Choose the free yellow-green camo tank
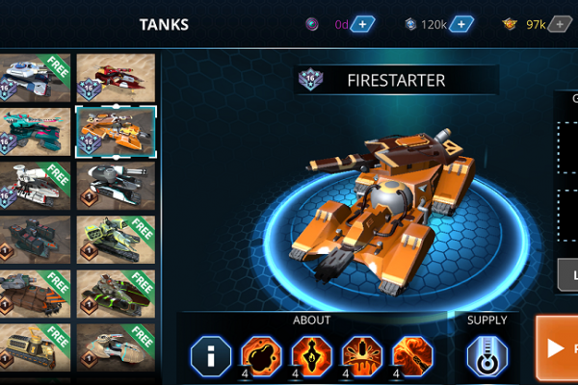 point(116,240)
